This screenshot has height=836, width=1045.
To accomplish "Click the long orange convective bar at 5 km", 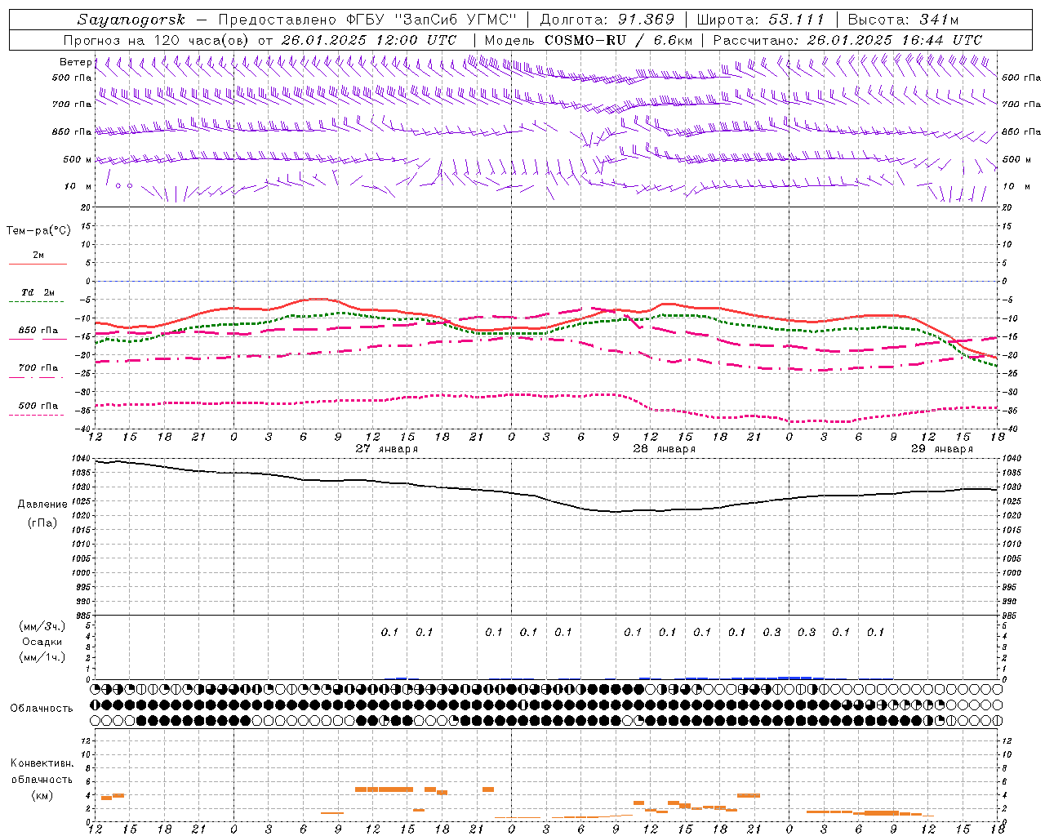I will [384, 789].
